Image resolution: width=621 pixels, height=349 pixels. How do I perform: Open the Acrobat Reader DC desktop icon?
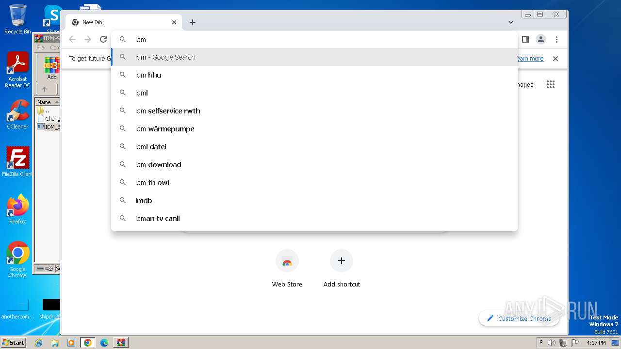coord(17,70)
